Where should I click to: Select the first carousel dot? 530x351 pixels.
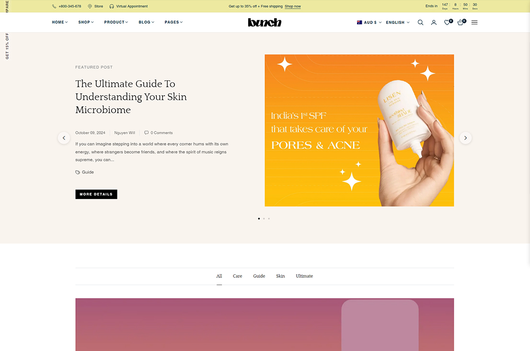point(259,219)
